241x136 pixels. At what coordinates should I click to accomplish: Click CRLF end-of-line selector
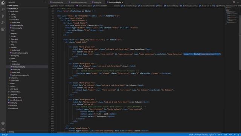(225, 134)
